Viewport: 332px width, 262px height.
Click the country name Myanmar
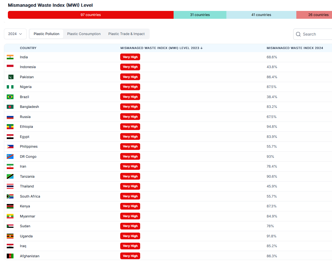pos(28,216)
